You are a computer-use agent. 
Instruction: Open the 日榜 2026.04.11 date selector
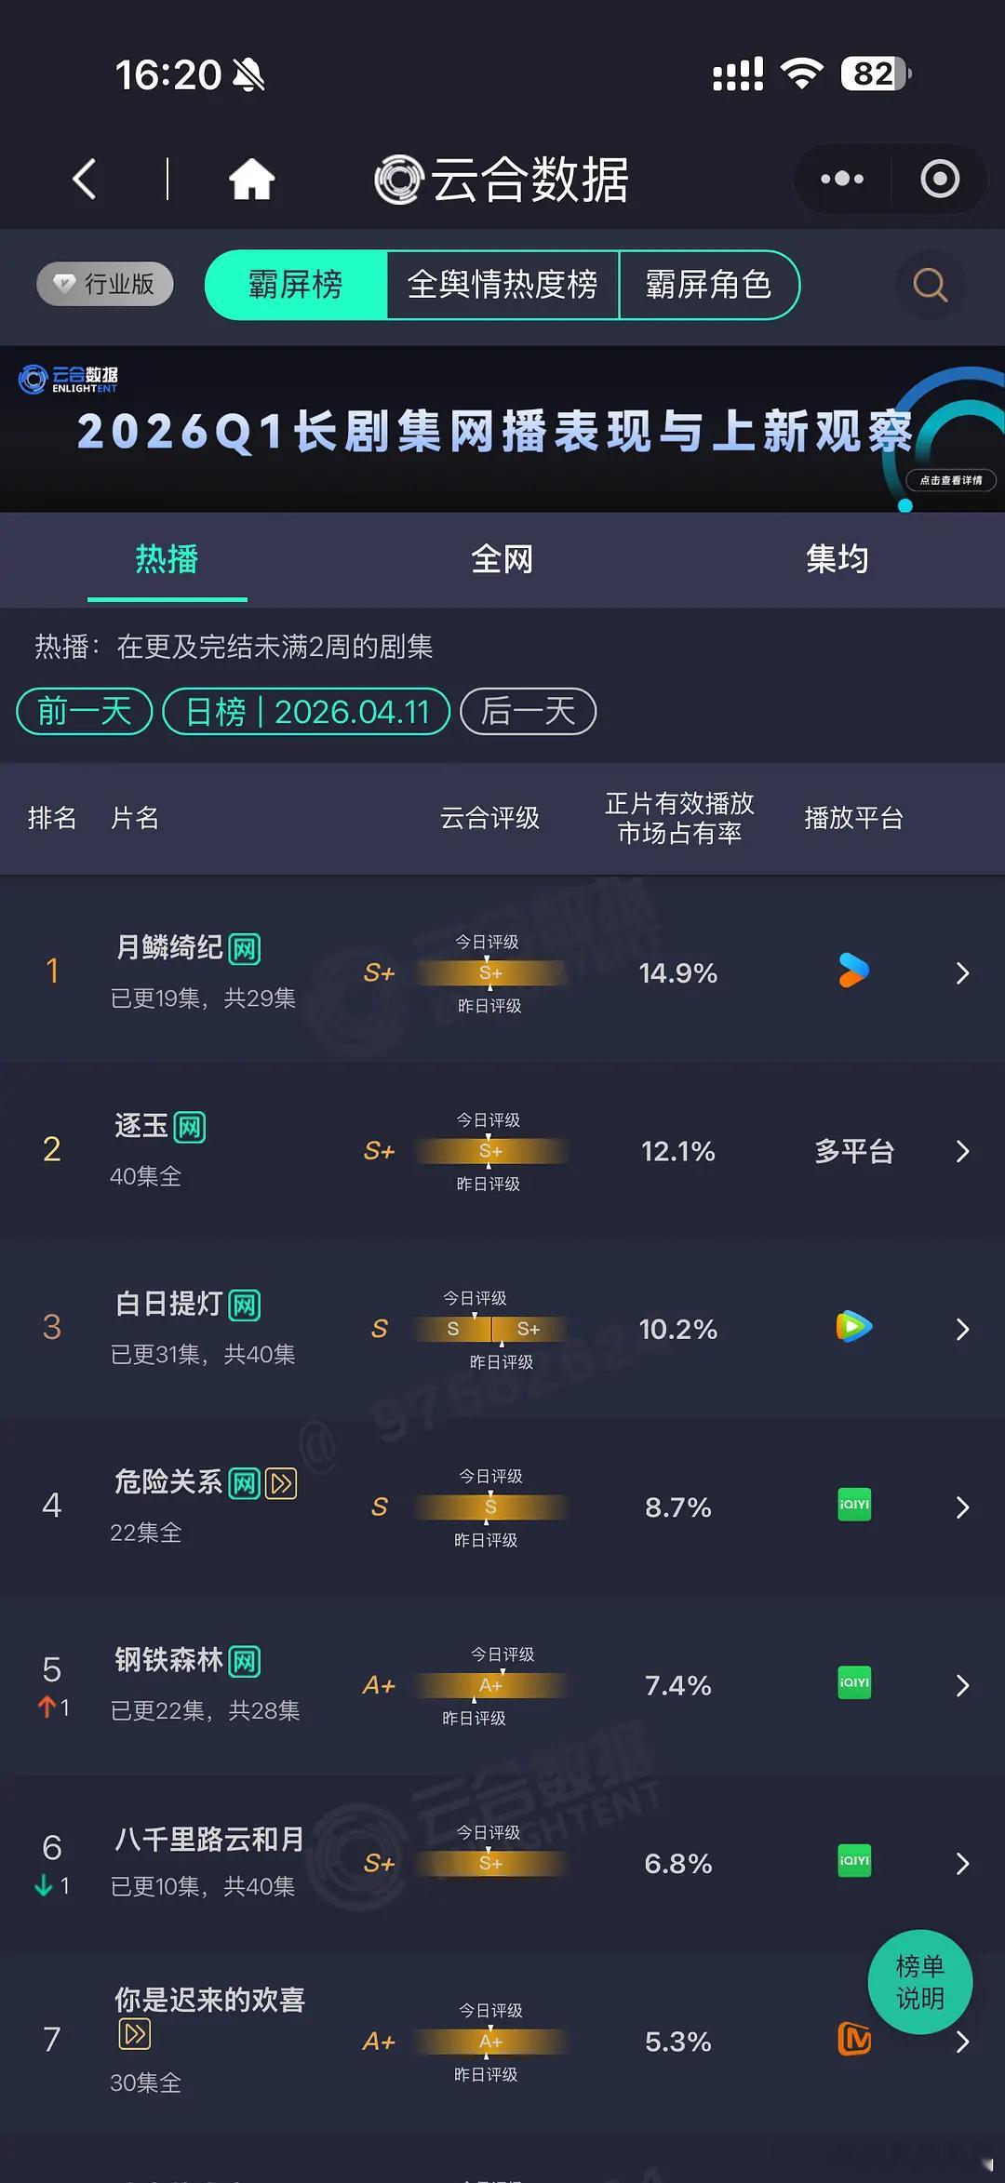[307, 711]
